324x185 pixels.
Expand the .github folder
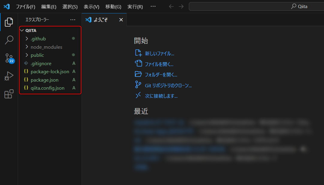click(x=27, y=39)
